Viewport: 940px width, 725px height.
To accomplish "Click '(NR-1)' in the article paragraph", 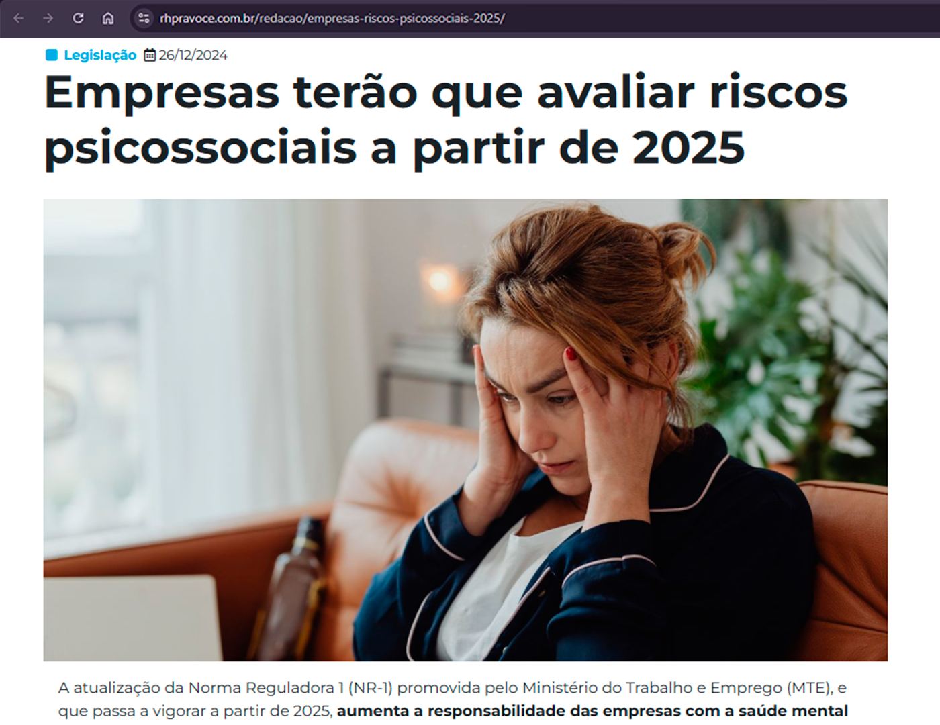I will tap(370, 688).
